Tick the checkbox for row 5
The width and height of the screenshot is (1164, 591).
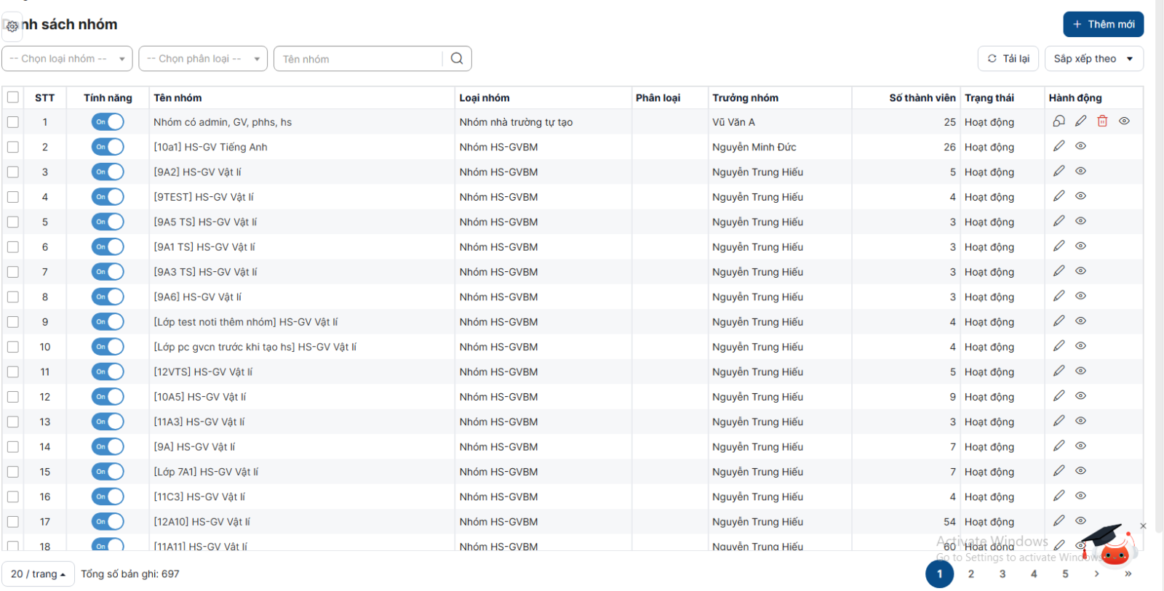(x=13, y=222)
